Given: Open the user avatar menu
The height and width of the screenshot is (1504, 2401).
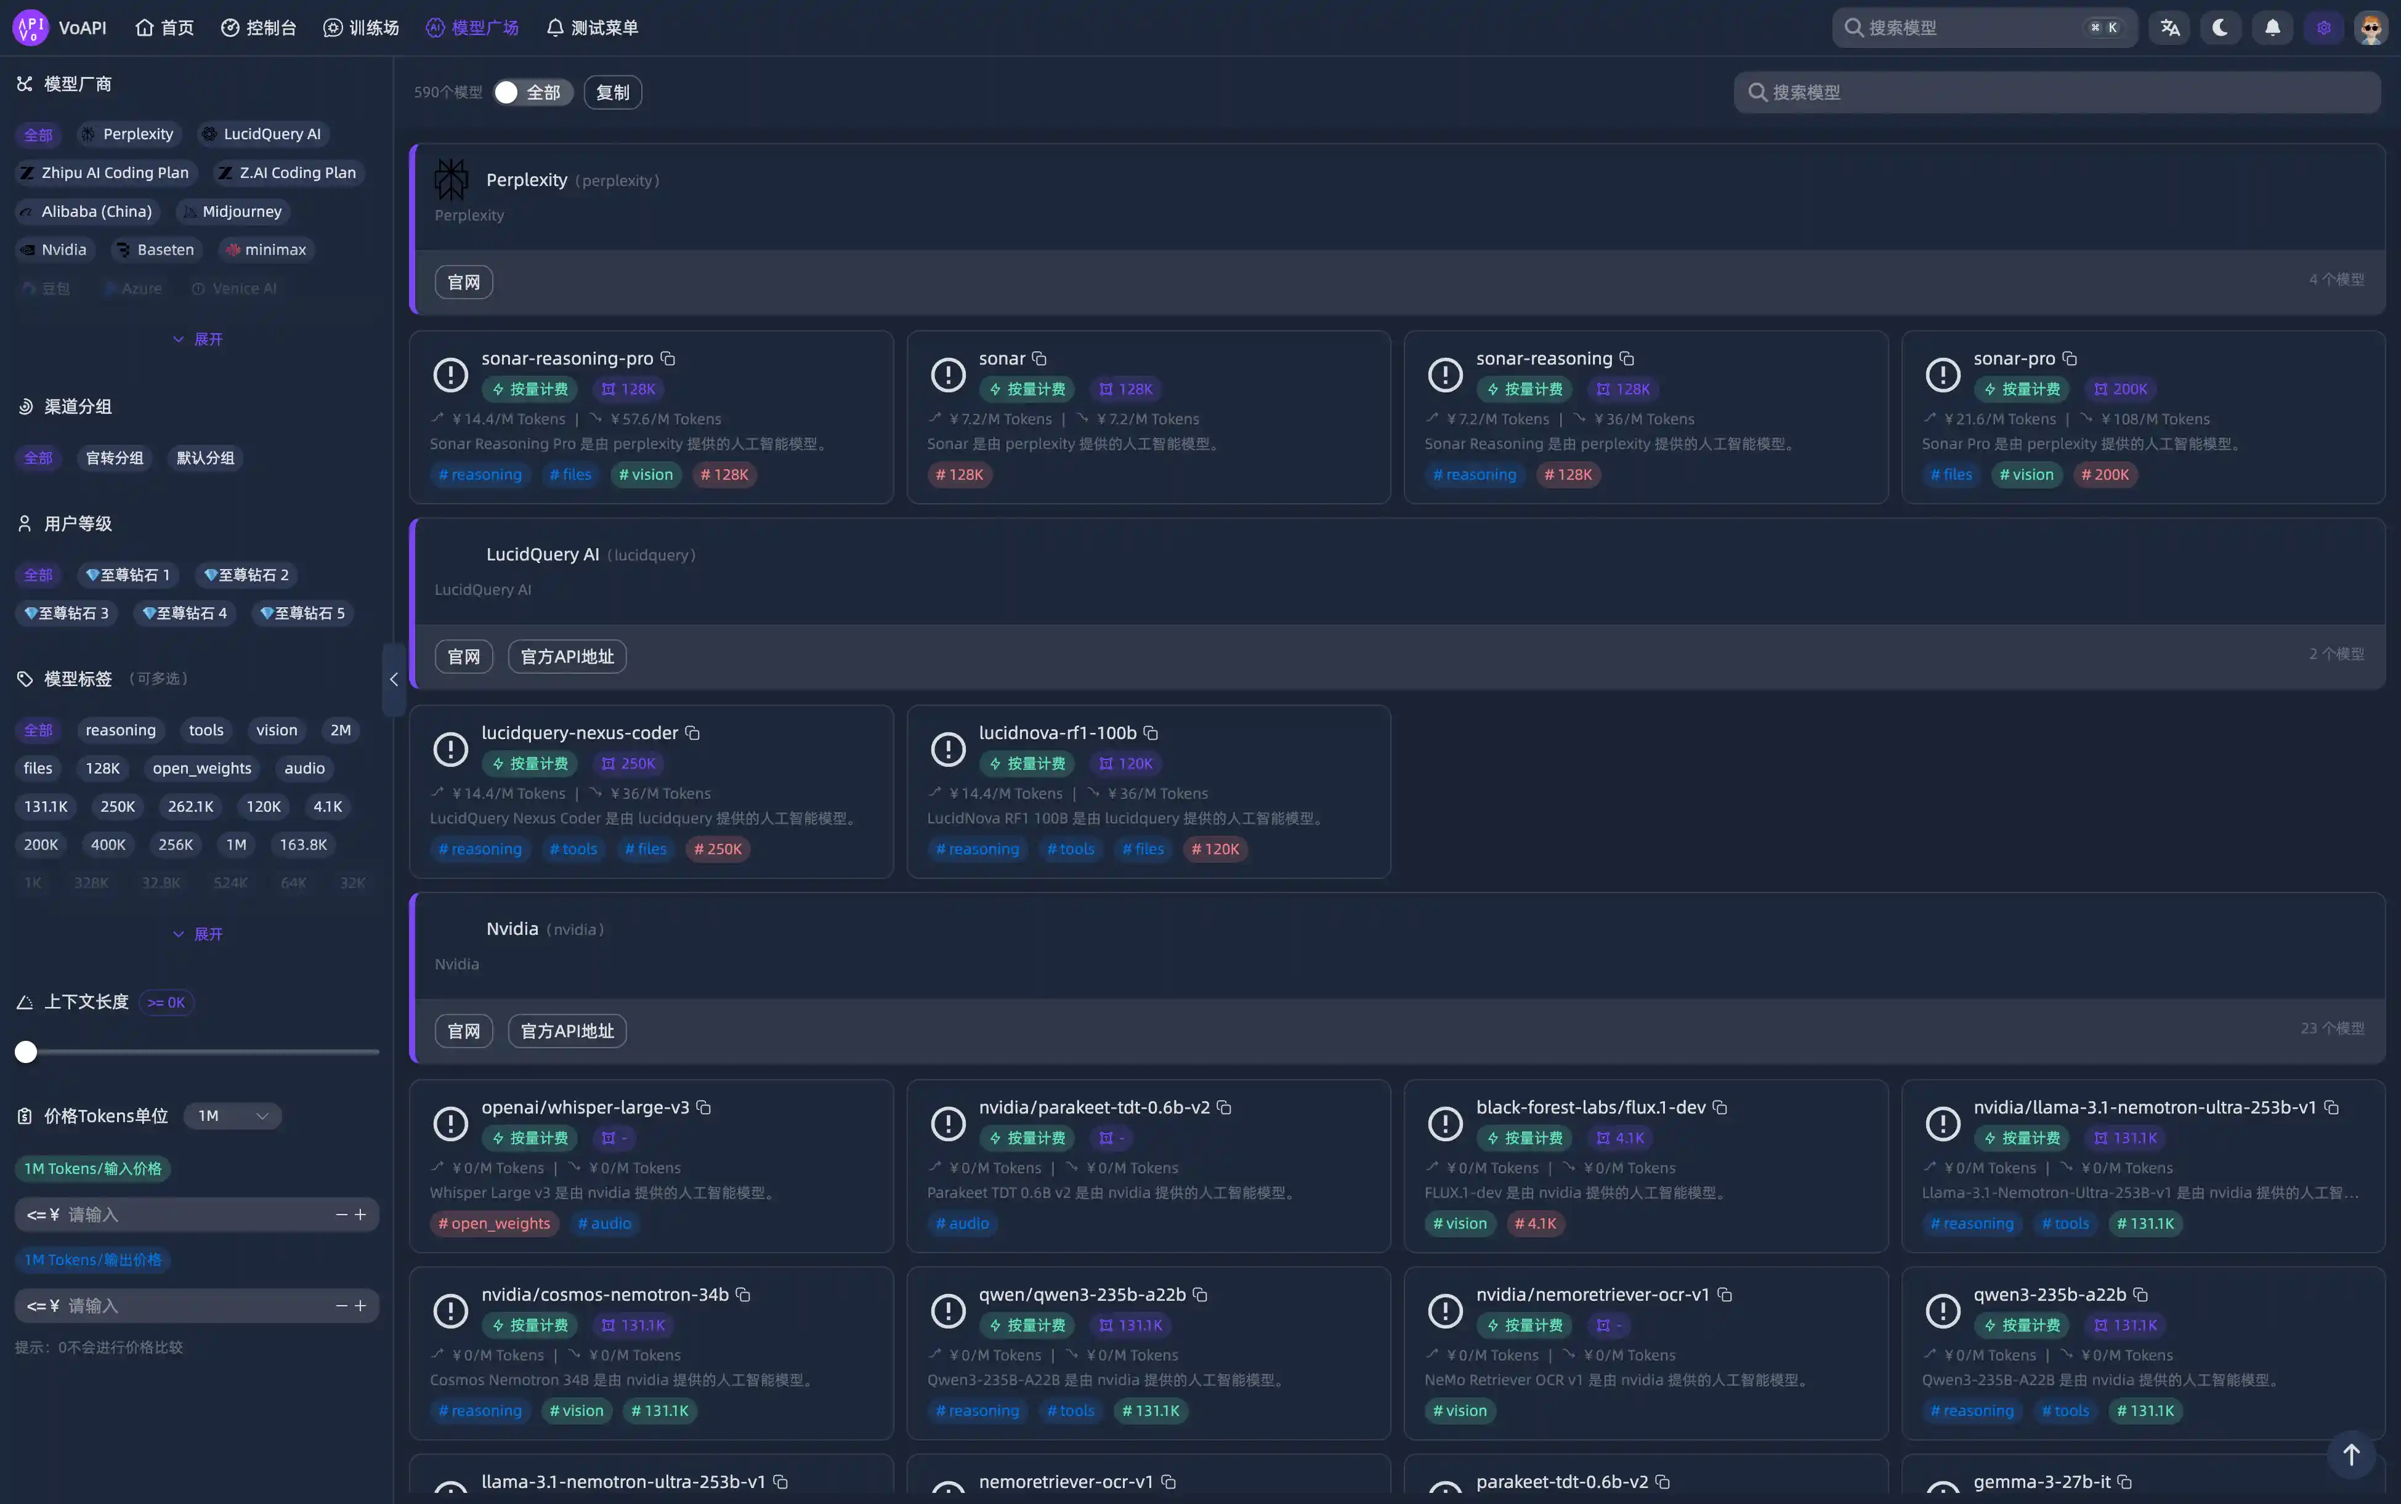Looking at the screenshot, I should pos(2371,28).
